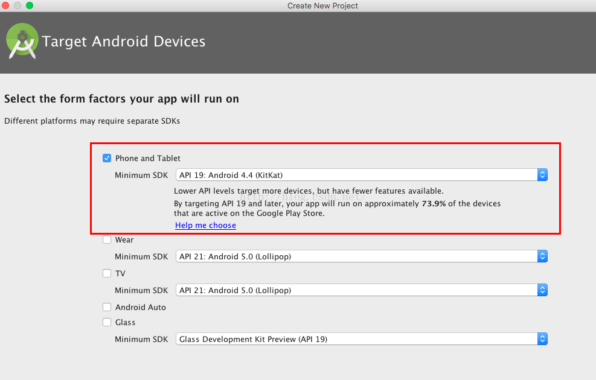This screenshot has height=380, width=596.
Task: Click the Select the form factors heading
Action: (x=121, y=98)
